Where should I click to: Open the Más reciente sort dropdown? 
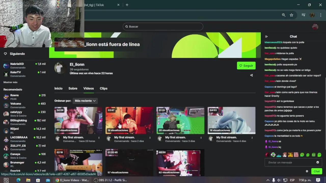pos(85,101)
